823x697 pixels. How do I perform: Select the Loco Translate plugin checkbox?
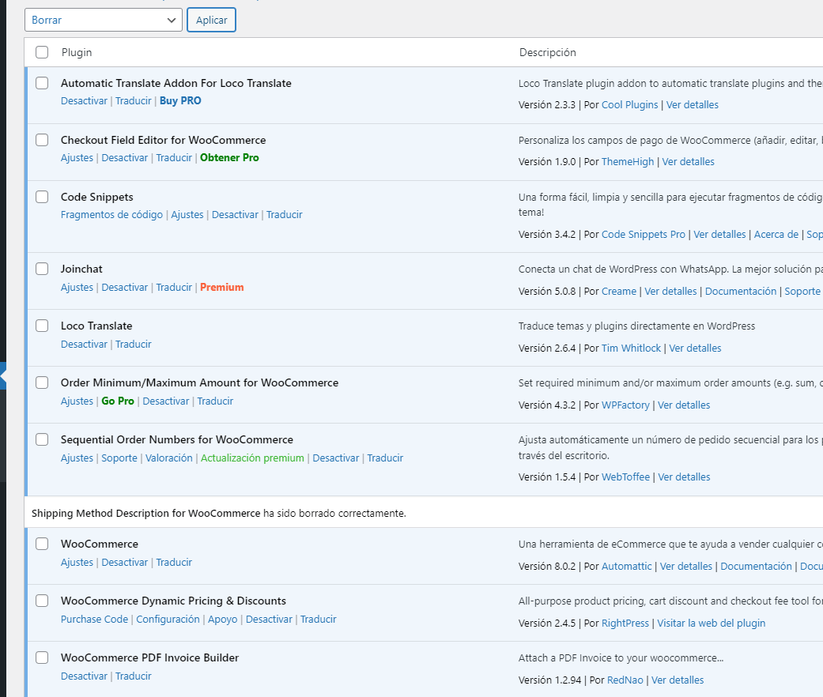[x=42, y=326]
